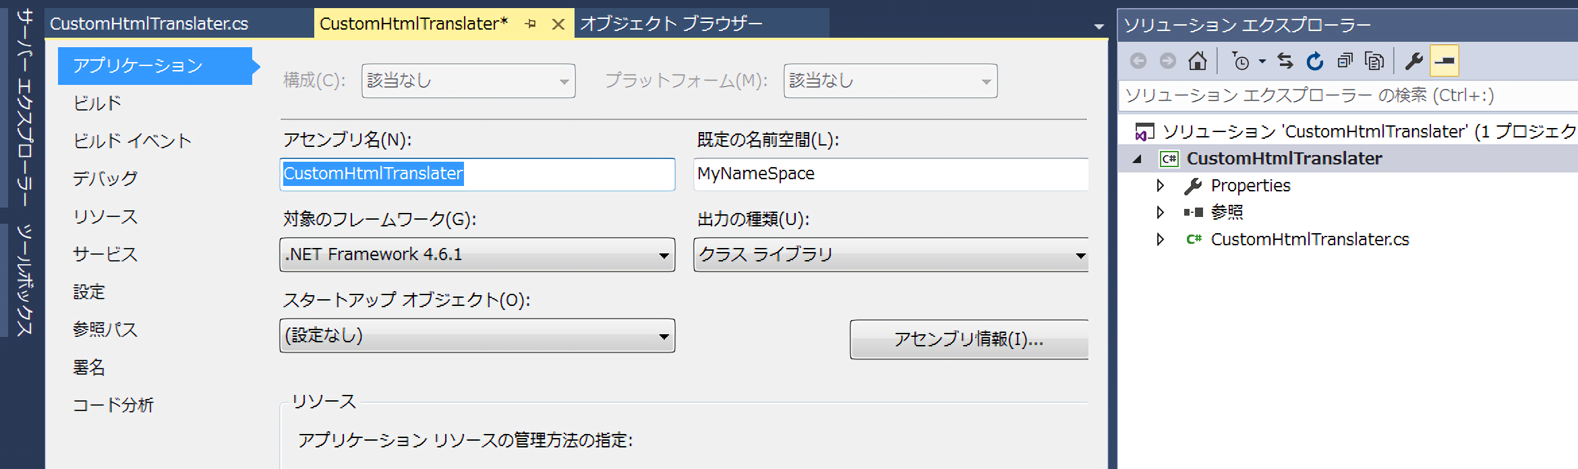Click Sync with Active Document arrows icon
Screen dimensions: 1578x469
[x=1285, y=61]
